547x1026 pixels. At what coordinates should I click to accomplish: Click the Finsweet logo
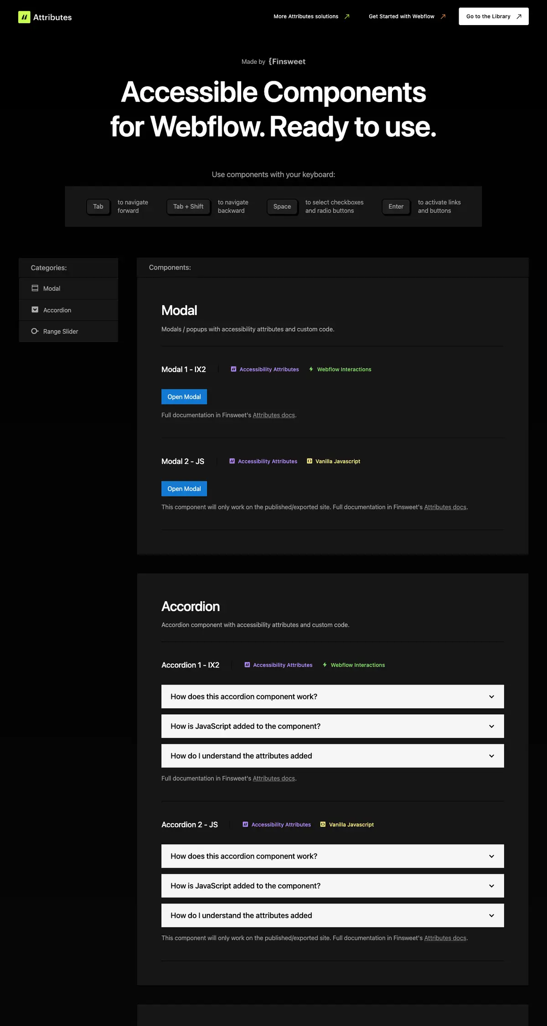287,62
